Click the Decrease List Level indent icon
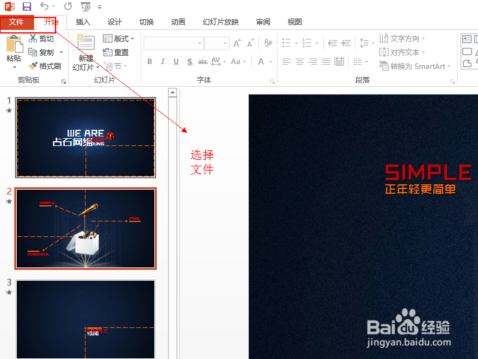Screen dimensions: 478x359 click(x=332, y=43)
